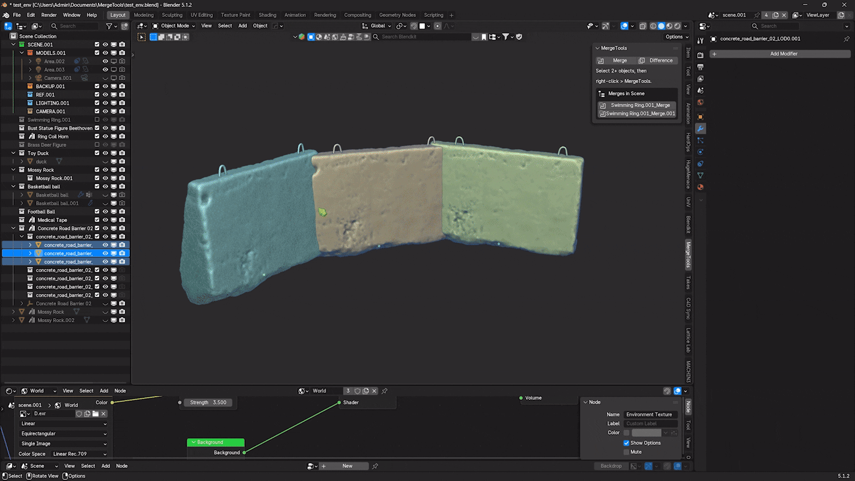Toggle viewport overlays button
Screen dimensions: 855x481
[x=624, y=26]
